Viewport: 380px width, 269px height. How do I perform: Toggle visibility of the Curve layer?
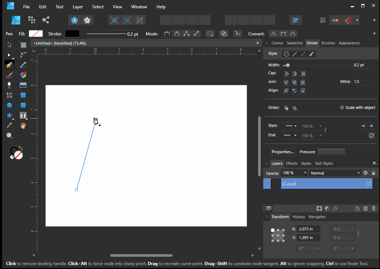(368, 184)
